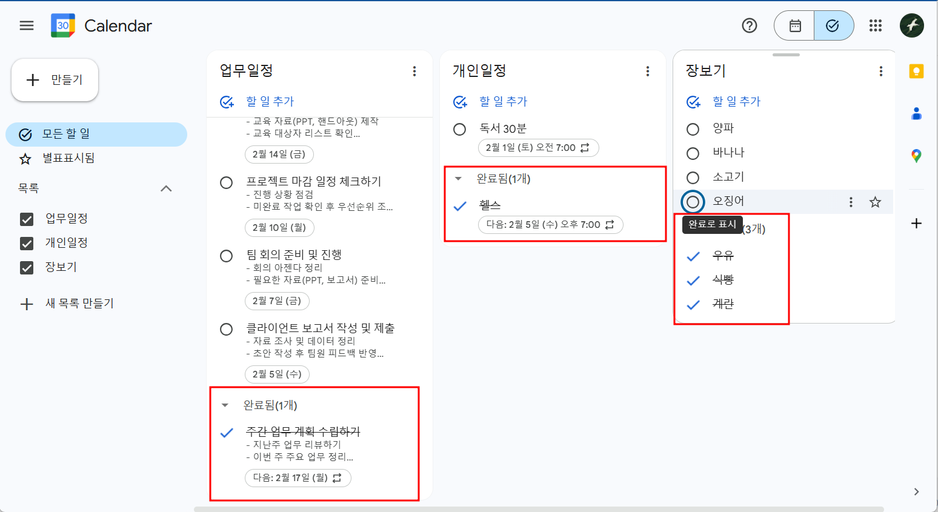The image size is (938, 512).
Task: Click the right scroll chevron
Action: click(x=916, y=492)
